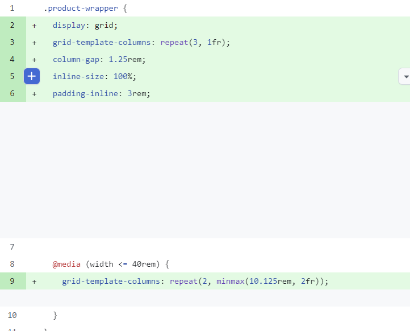Click the minmax function in line 9

pos(231,282)
